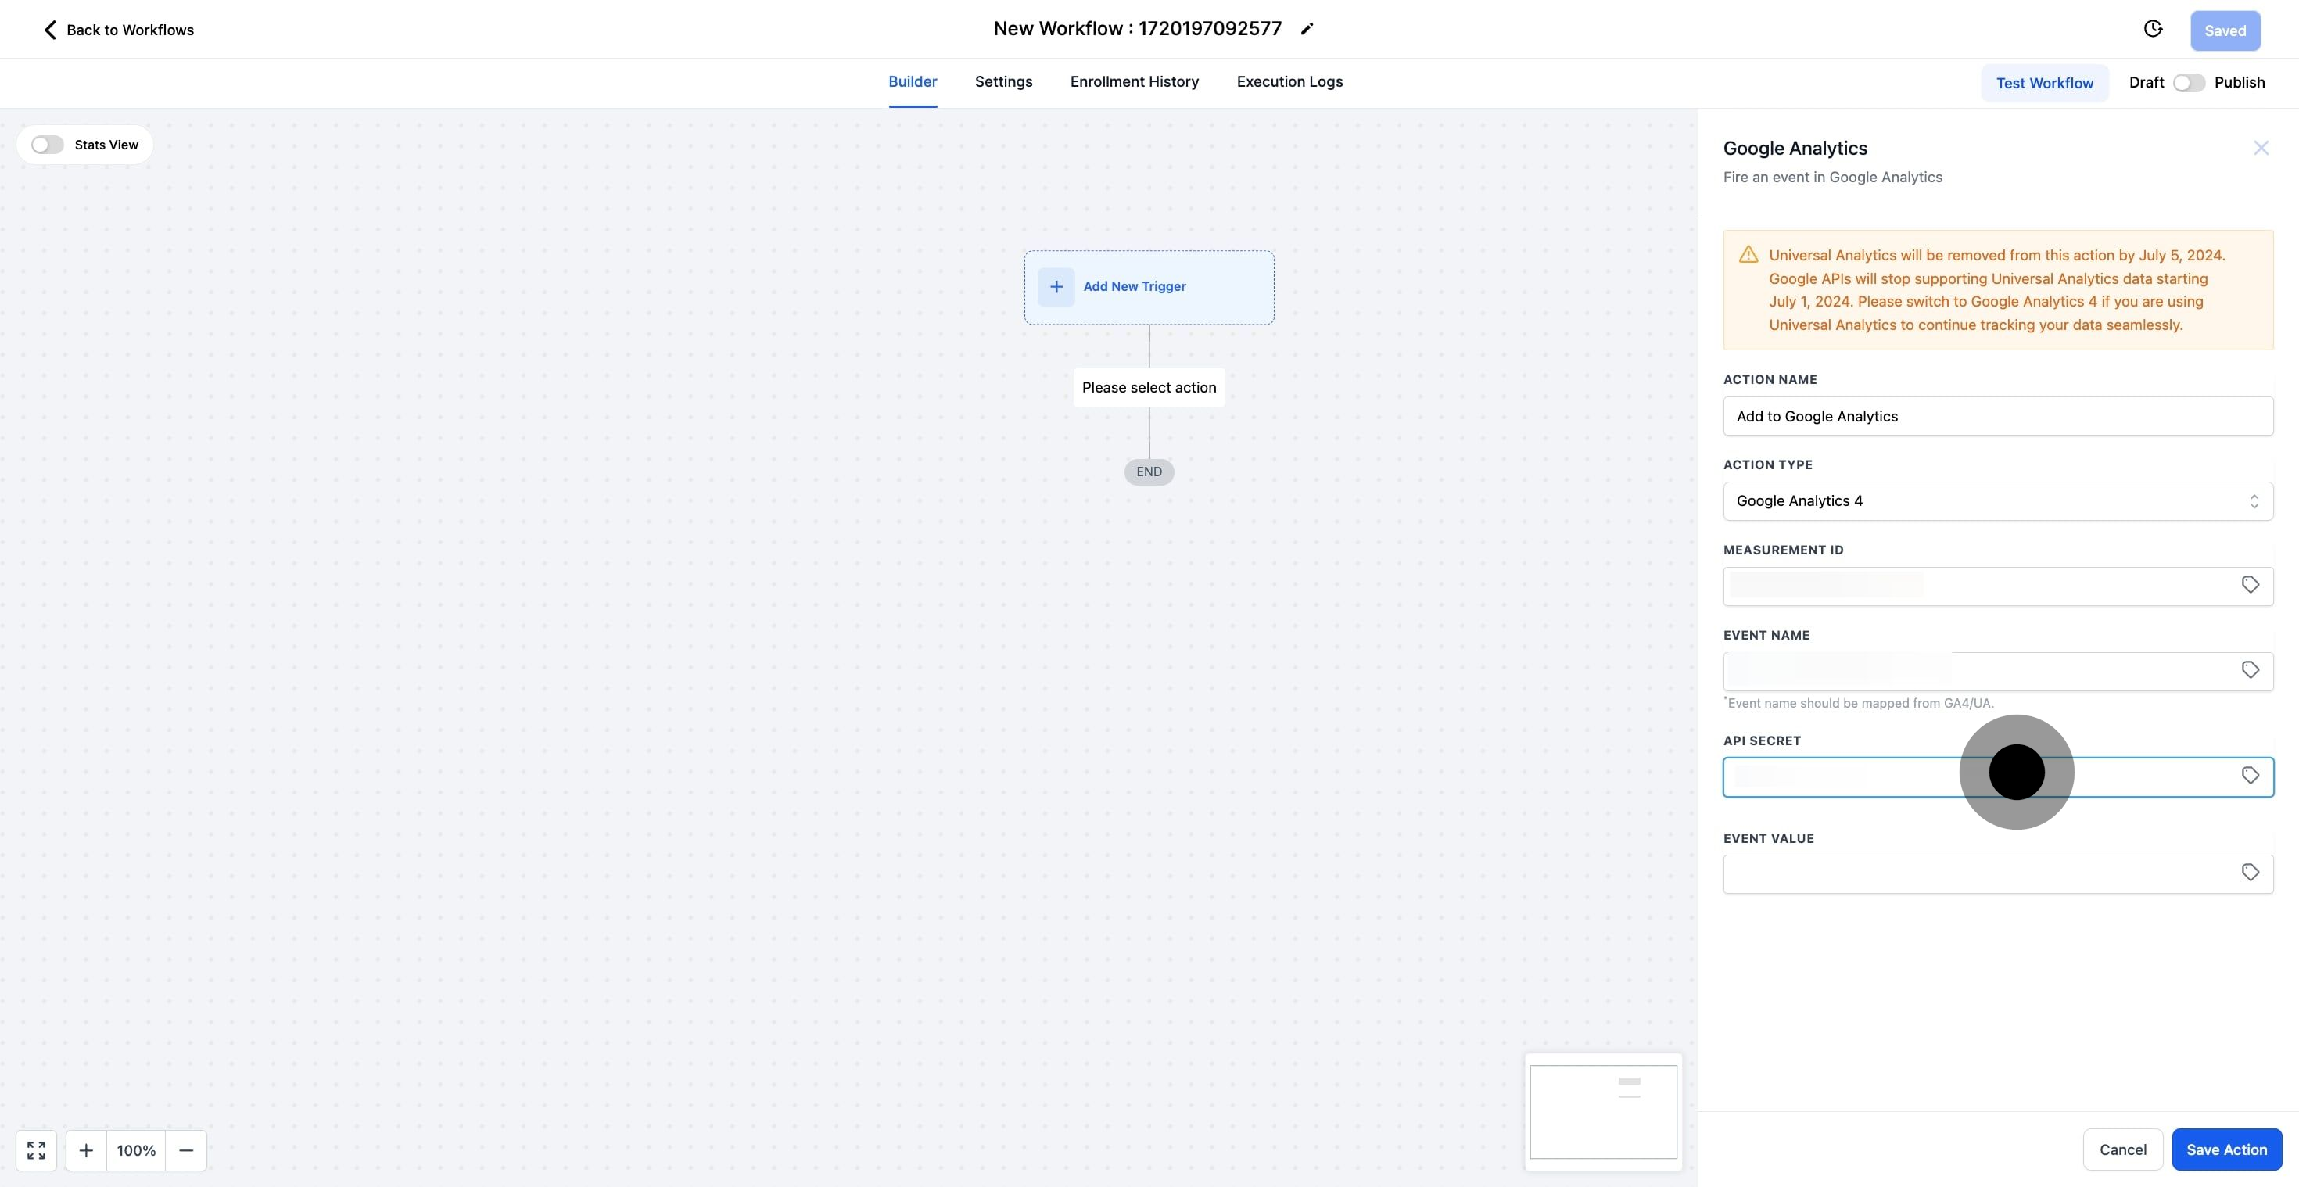Screen dimensions: 2299x1187
Task: Open tag picker for Event Name
Action: [2250, 670]
